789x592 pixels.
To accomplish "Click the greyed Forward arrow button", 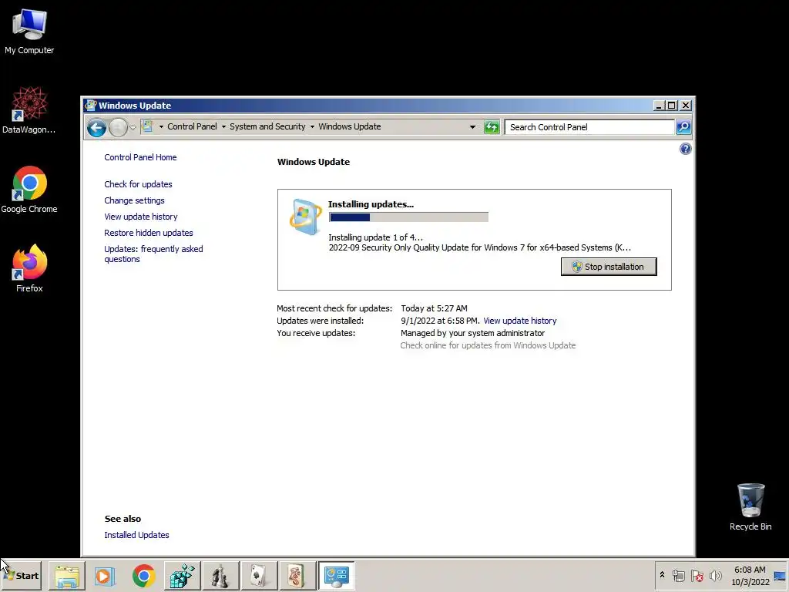I will point(118,127).
